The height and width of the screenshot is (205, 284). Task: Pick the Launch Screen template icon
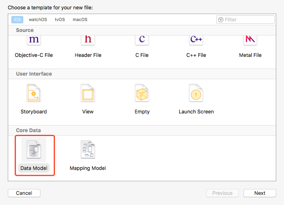point(196,93)
